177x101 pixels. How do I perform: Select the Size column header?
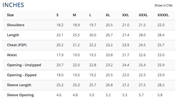coord(10,15)
